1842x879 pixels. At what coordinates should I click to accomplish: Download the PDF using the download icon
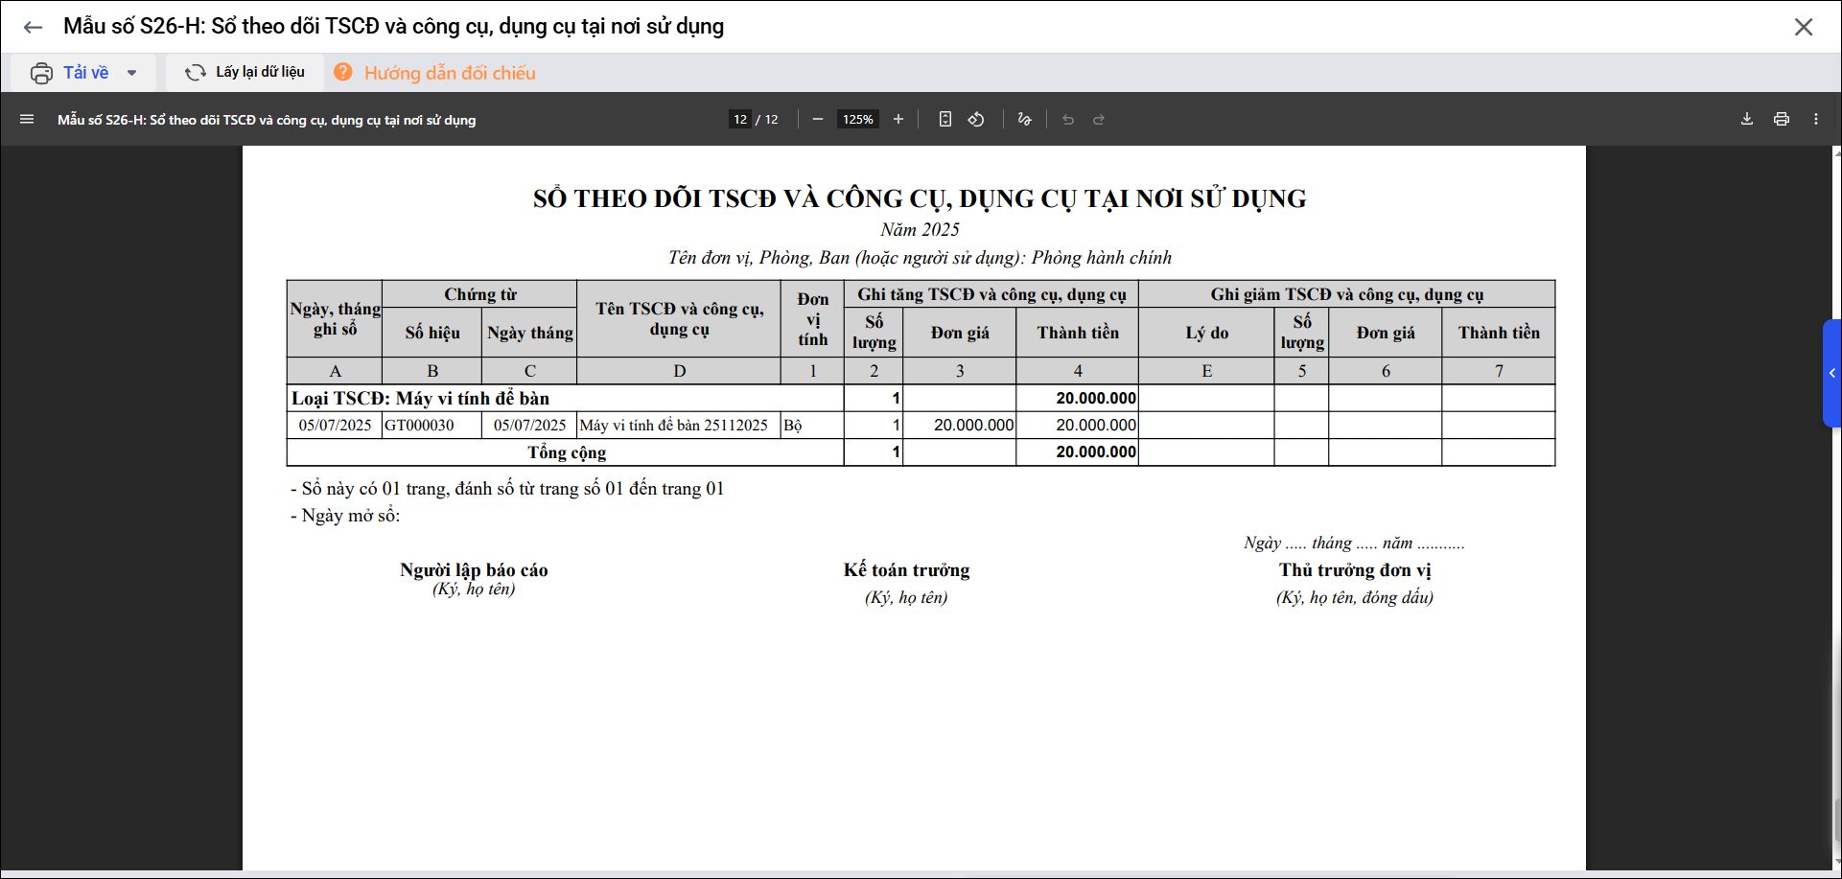point(1746,120)
